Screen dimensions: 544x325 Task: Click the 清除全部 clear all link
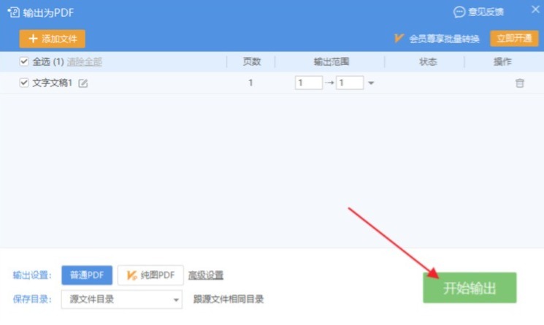click(x=85, y=62)
